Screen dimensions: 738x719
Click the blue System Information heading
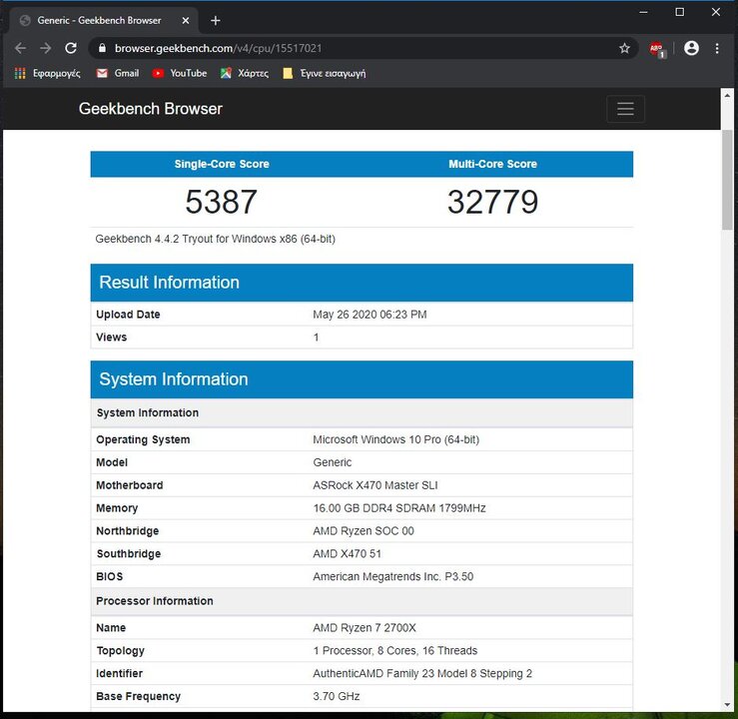click(173, 379)
